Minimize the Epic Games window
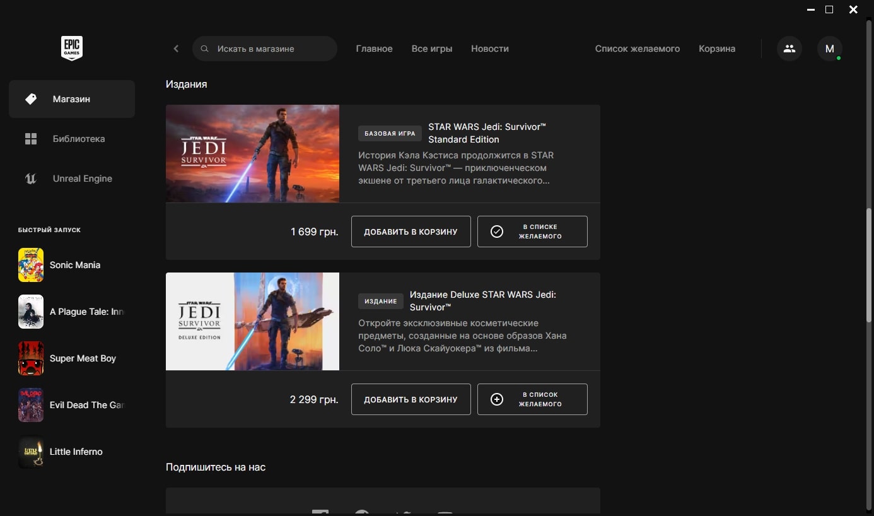This screenshot has height=516, width=874. 810,9
